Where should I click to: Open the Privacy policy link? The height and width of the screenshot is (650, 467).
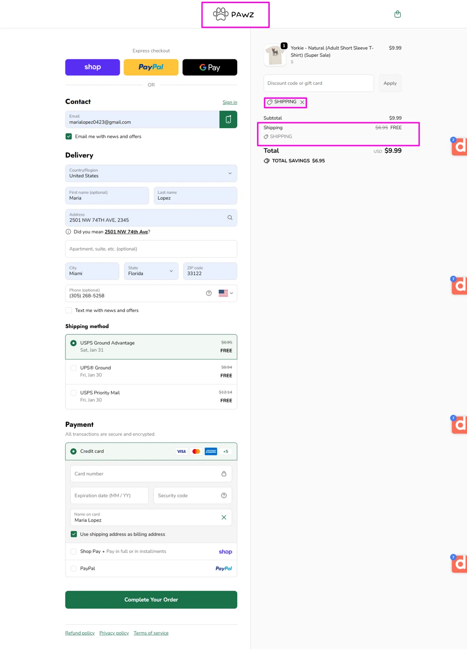pos(114,633)
